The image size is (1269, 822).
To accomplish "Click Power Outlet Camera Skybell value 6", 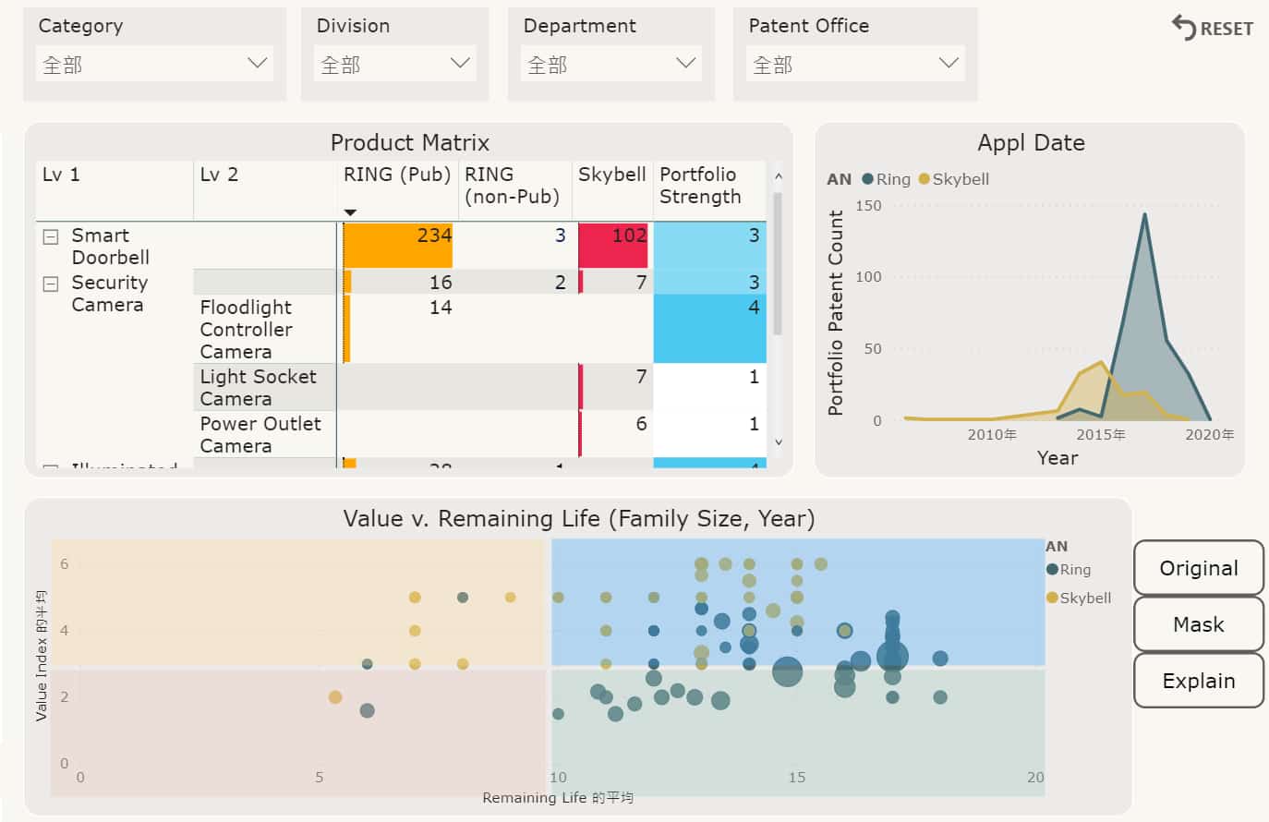I will (641, 424).
